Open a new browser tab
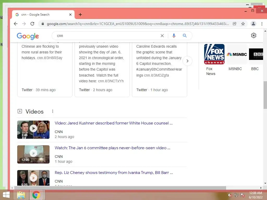Image resolution: width=267 pixels, height=200 pixels. click(x=80, y=15)
